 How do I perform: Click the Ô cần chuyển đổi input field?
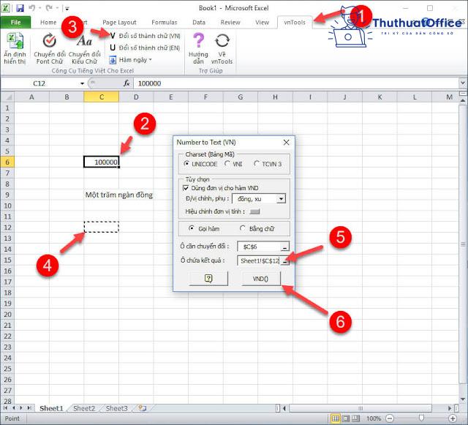(259, 247)
